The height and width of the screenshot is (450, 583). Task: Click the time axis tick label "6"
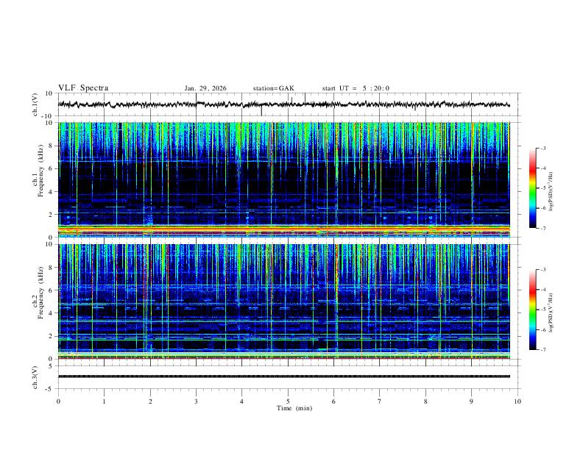coord(333,401)
